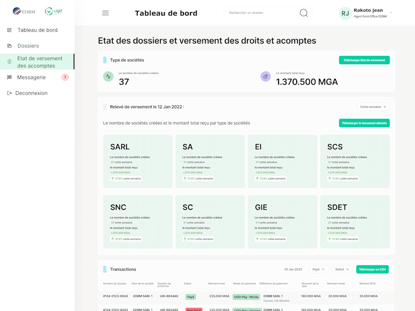Click the Payé status badge

click(190, 297)
